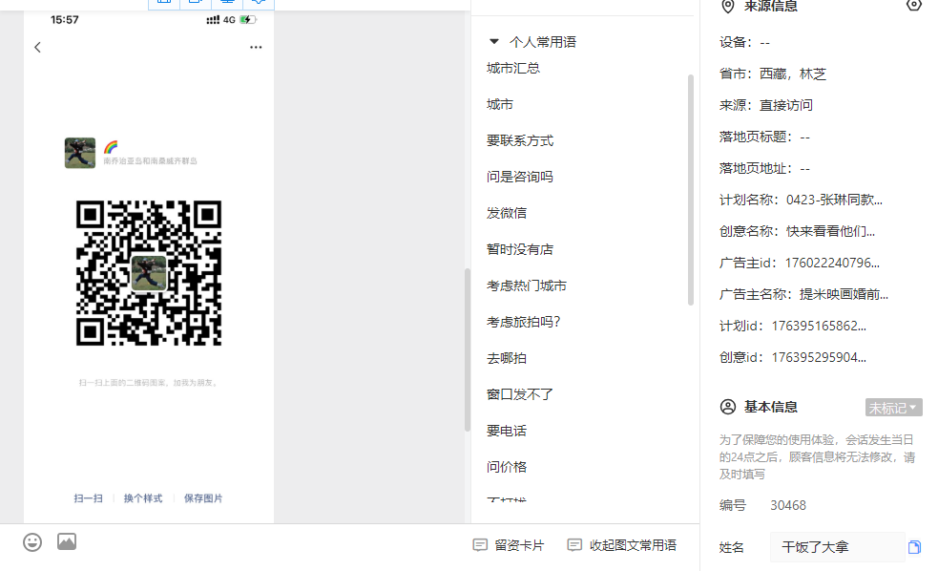Open the 留资卡片 panel
Image resolution: width=938 pixels, height=571 pixels.
point(509,545)
